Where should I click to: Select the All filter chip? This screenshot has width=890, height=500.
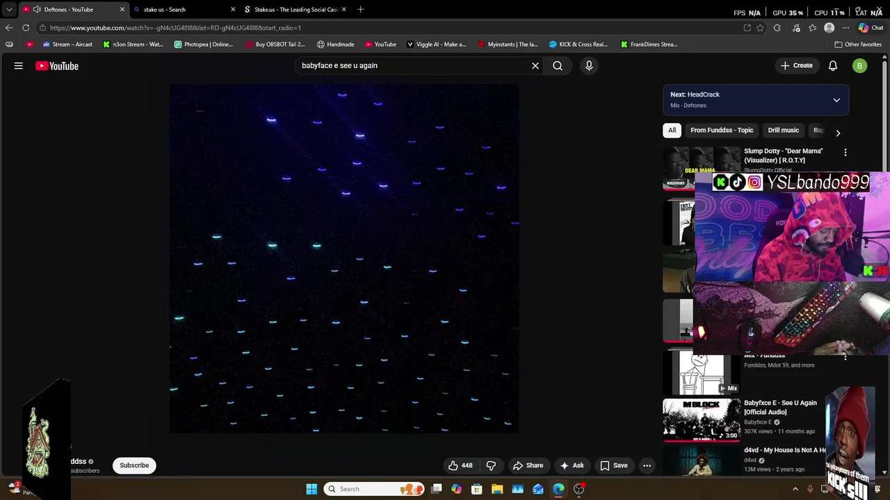(x=672, y=131)
